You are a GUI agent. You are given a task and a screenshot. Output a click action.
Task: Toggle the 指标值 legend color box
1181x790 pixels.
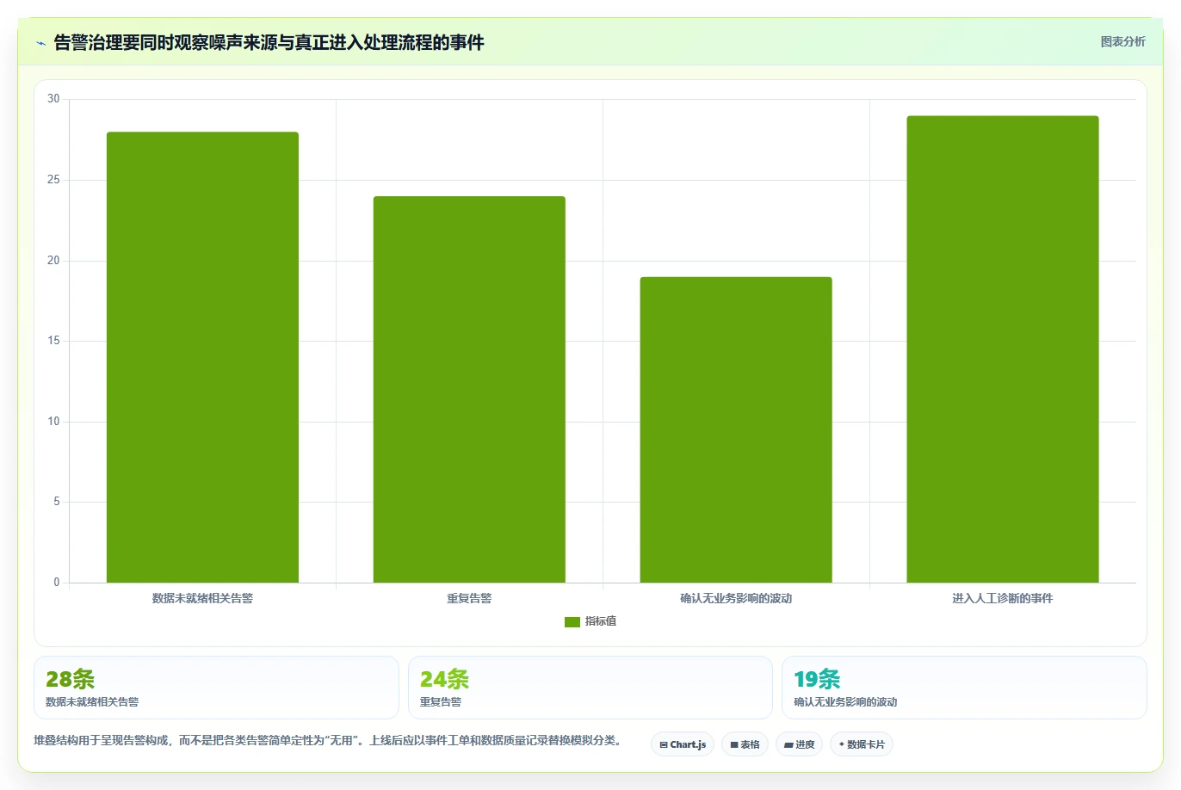pyautogui.click(x=572, y=621)
